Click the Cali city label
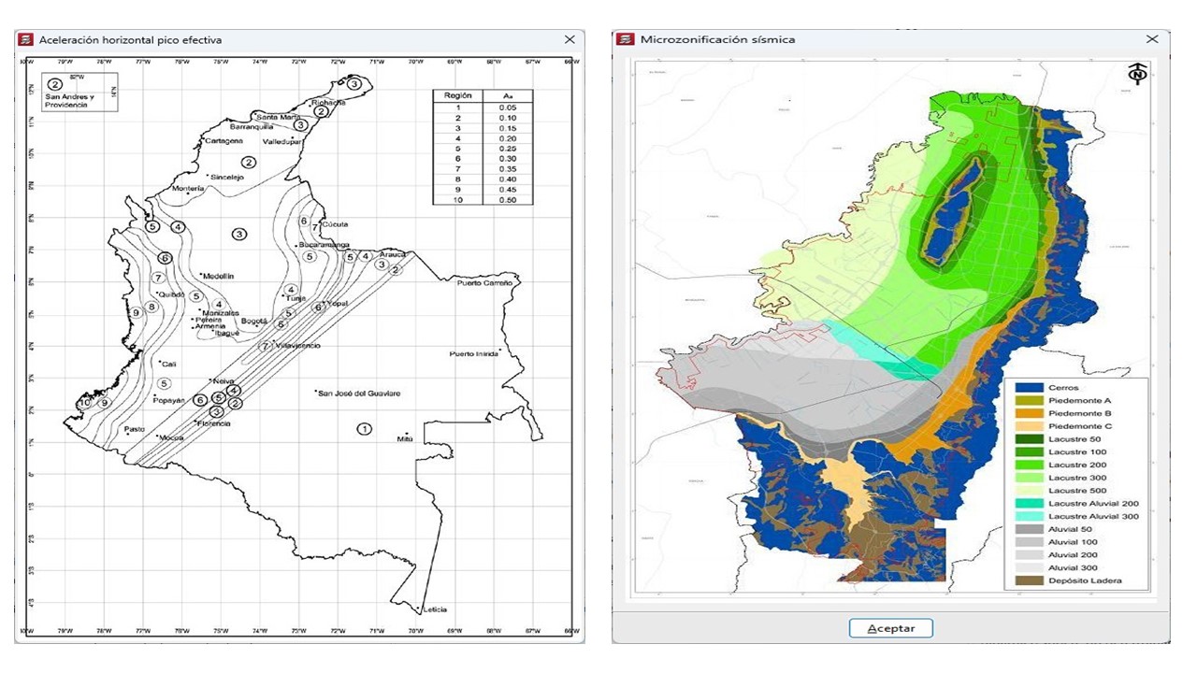Viewport: 1197px width, 673px height. click(x=169, y=365)
